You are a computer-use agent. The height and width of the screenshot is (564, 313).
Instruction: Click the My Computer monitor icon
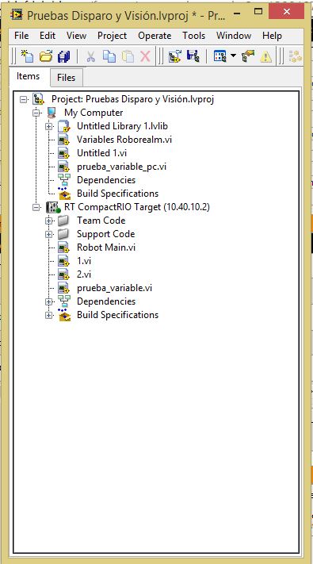[52, 113]
